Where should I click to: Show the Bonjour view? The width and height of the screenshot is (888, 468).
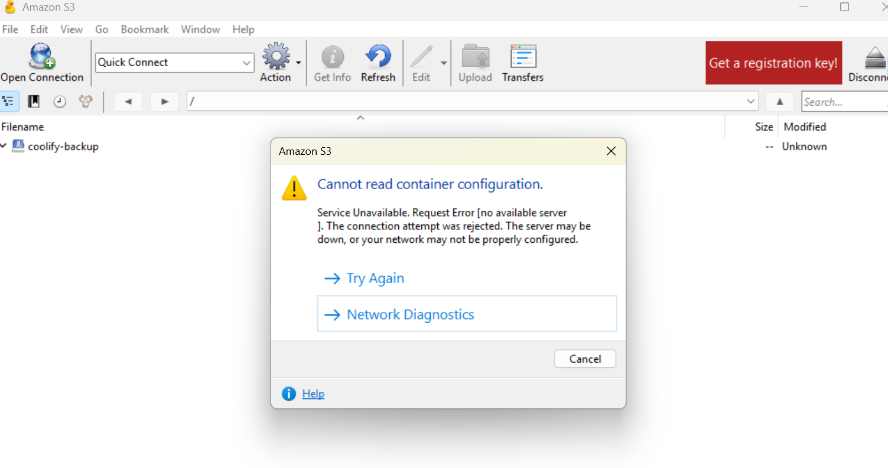(x=86, y=102)
